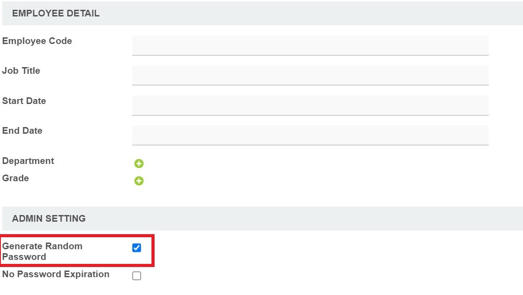Screen dimensions: 523x295
Task: Select the Start Date input field
Action: click(310, 105)
